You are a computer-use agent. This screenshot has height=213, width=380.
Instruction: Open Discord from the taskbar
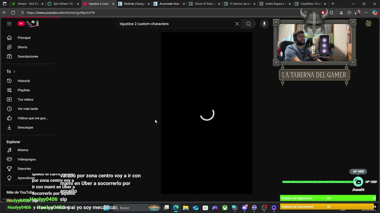coord(245,208)
